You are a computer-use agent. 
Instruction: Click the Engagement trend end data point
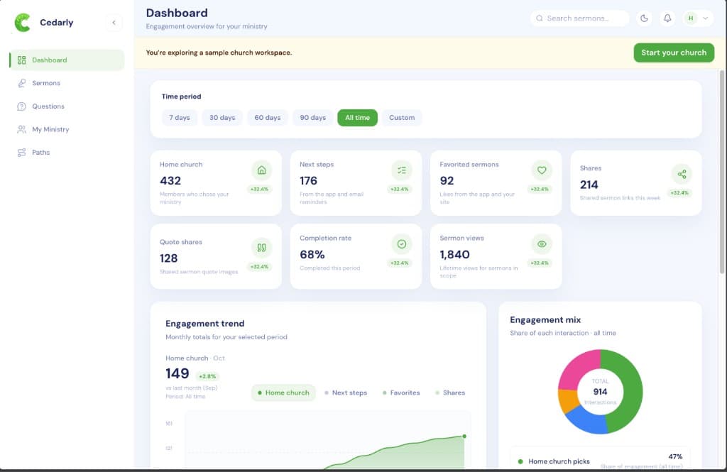tap(464, 437)
